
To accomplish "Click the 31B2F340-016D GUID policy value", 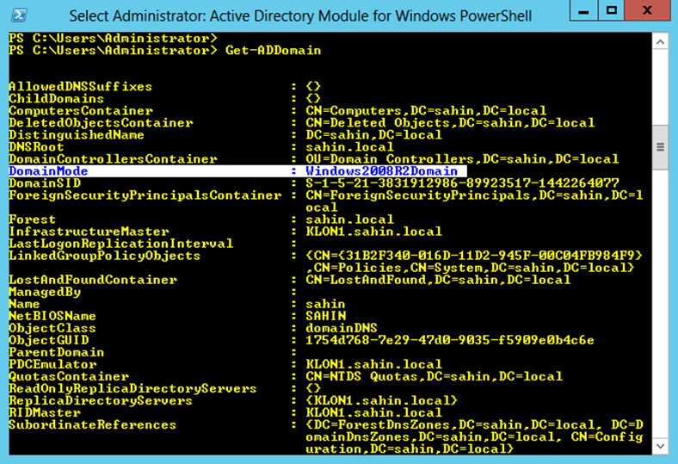I will pos(474,262).
